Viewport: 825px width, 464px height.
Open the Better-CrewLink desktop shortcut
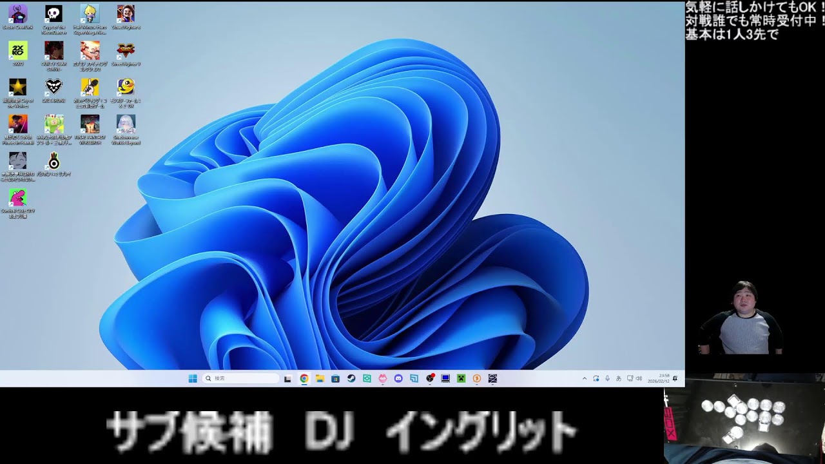(17, 17)
